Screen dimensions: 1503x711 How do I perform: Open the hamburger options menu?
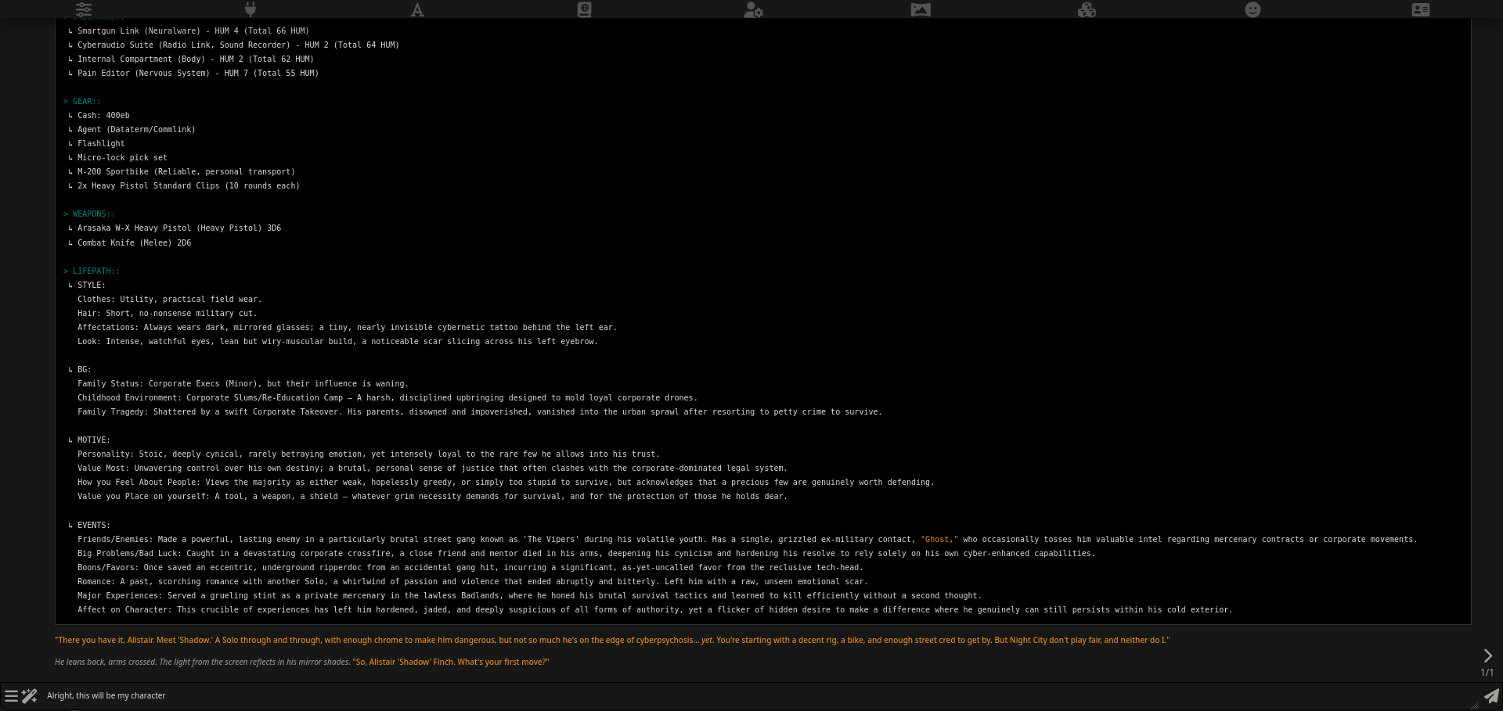(11, 695)
